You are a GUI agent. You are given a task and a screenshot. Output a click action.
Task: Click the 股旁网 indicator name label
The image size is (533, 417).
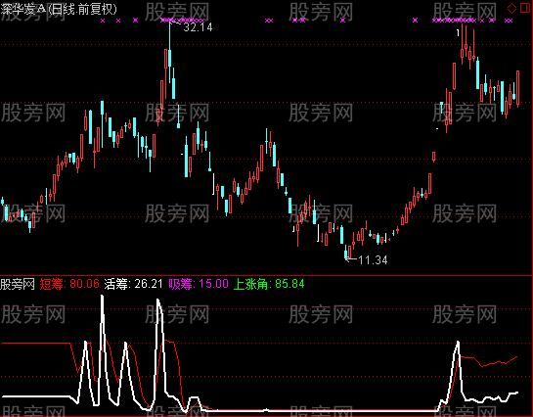click(18, 284)
